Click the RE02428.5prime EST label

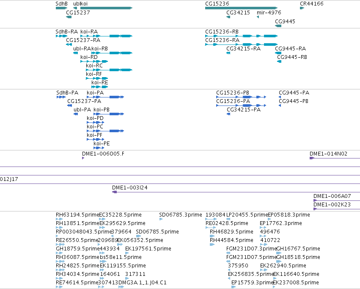point(227,223)
